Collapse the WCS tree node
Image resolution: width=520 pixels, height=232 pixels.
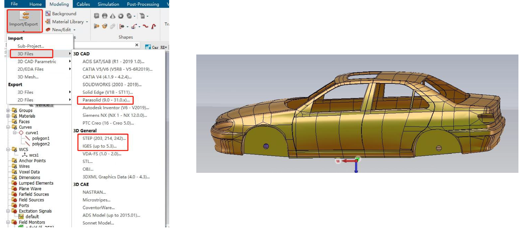click(x=8, y=149)
